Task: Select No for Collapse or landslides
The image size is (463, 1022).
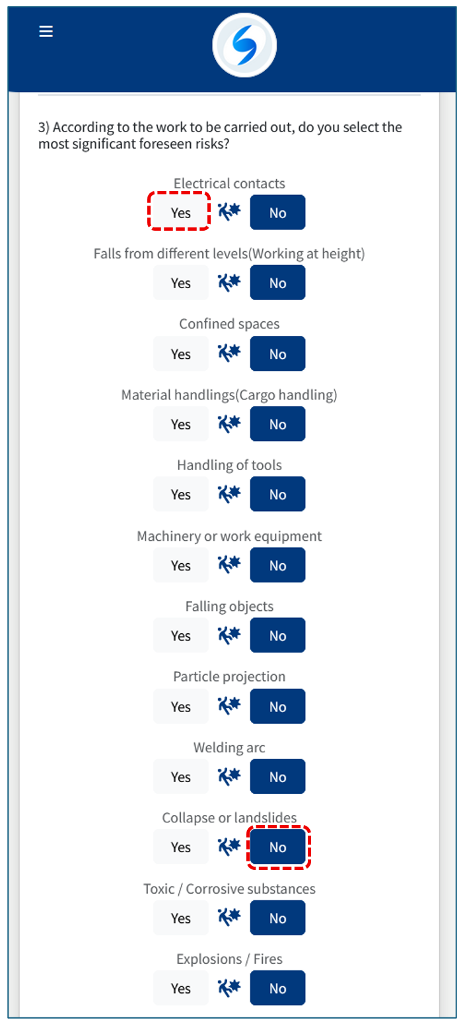Action: (278, 847)
